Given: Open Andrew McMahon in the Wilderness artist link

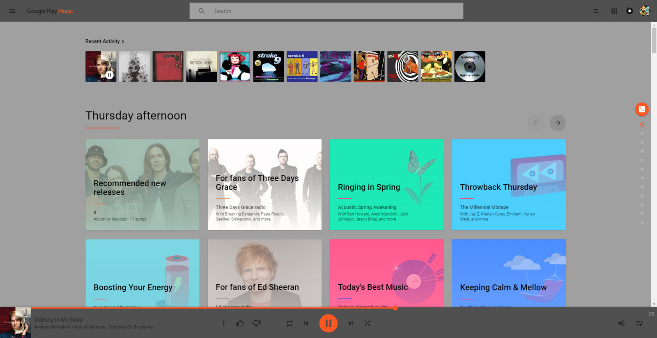Looking at the screenshot, I should [x=70, y=327].
